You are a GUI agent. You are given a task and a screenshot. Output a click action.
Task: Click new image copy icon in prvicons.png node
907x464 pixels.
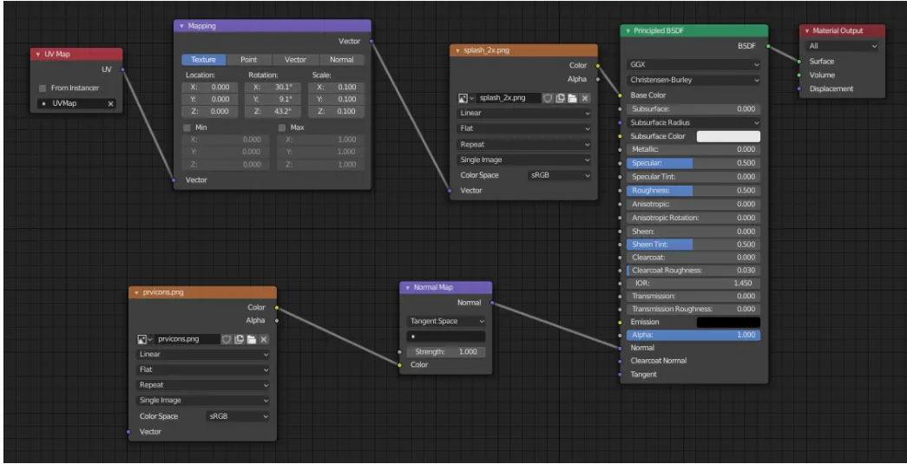tap(239, 339)
